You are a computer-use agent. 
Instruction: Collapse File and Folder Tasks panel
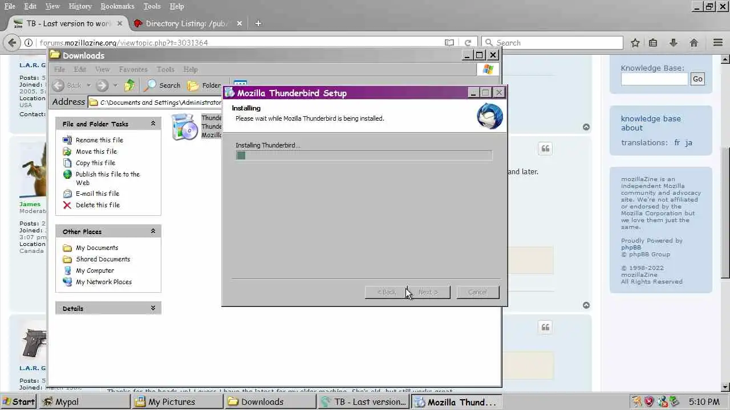point(153,124)
